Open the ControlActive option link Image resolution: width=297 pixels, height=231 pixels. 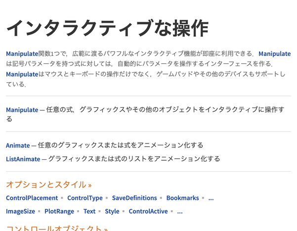point(148,211)
